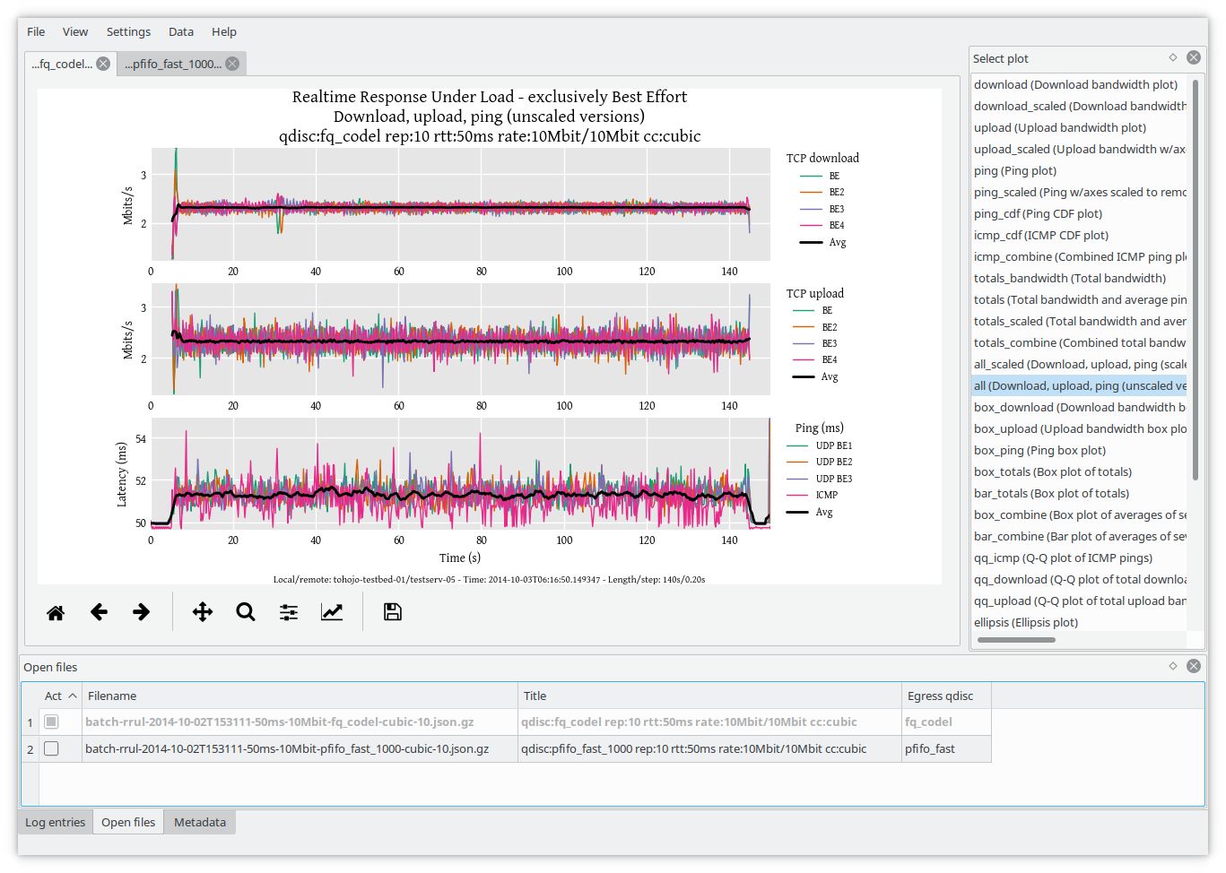Save the figure with the floppy disk icon
1226x873 pixels.
tap(392, 612)
